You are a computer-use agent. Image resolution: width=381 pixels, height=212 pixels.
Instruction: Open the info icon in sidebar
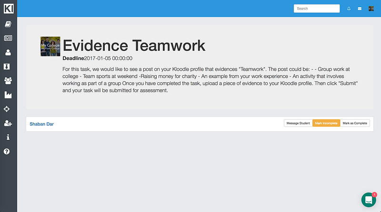click(8, 137)
